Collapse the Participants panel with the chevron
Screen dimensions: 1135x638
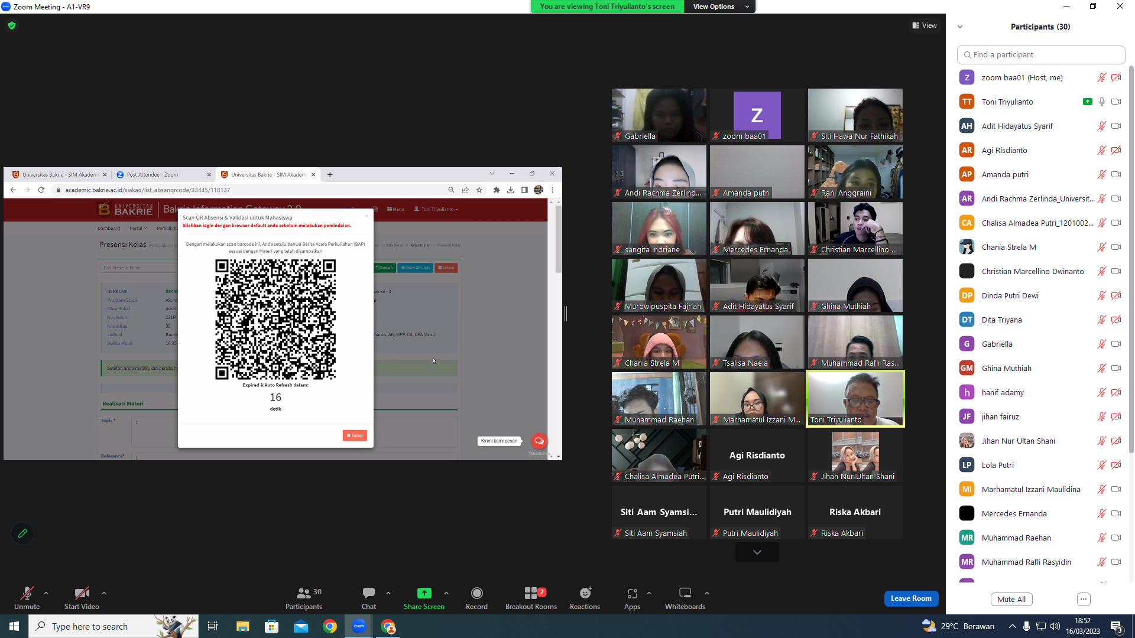960,27
